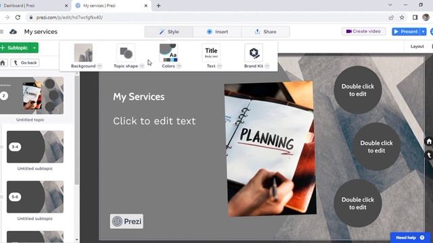Click the Create video button
Image resolution: width=433 pixels, height=243 pixels.
pos(363,32)
